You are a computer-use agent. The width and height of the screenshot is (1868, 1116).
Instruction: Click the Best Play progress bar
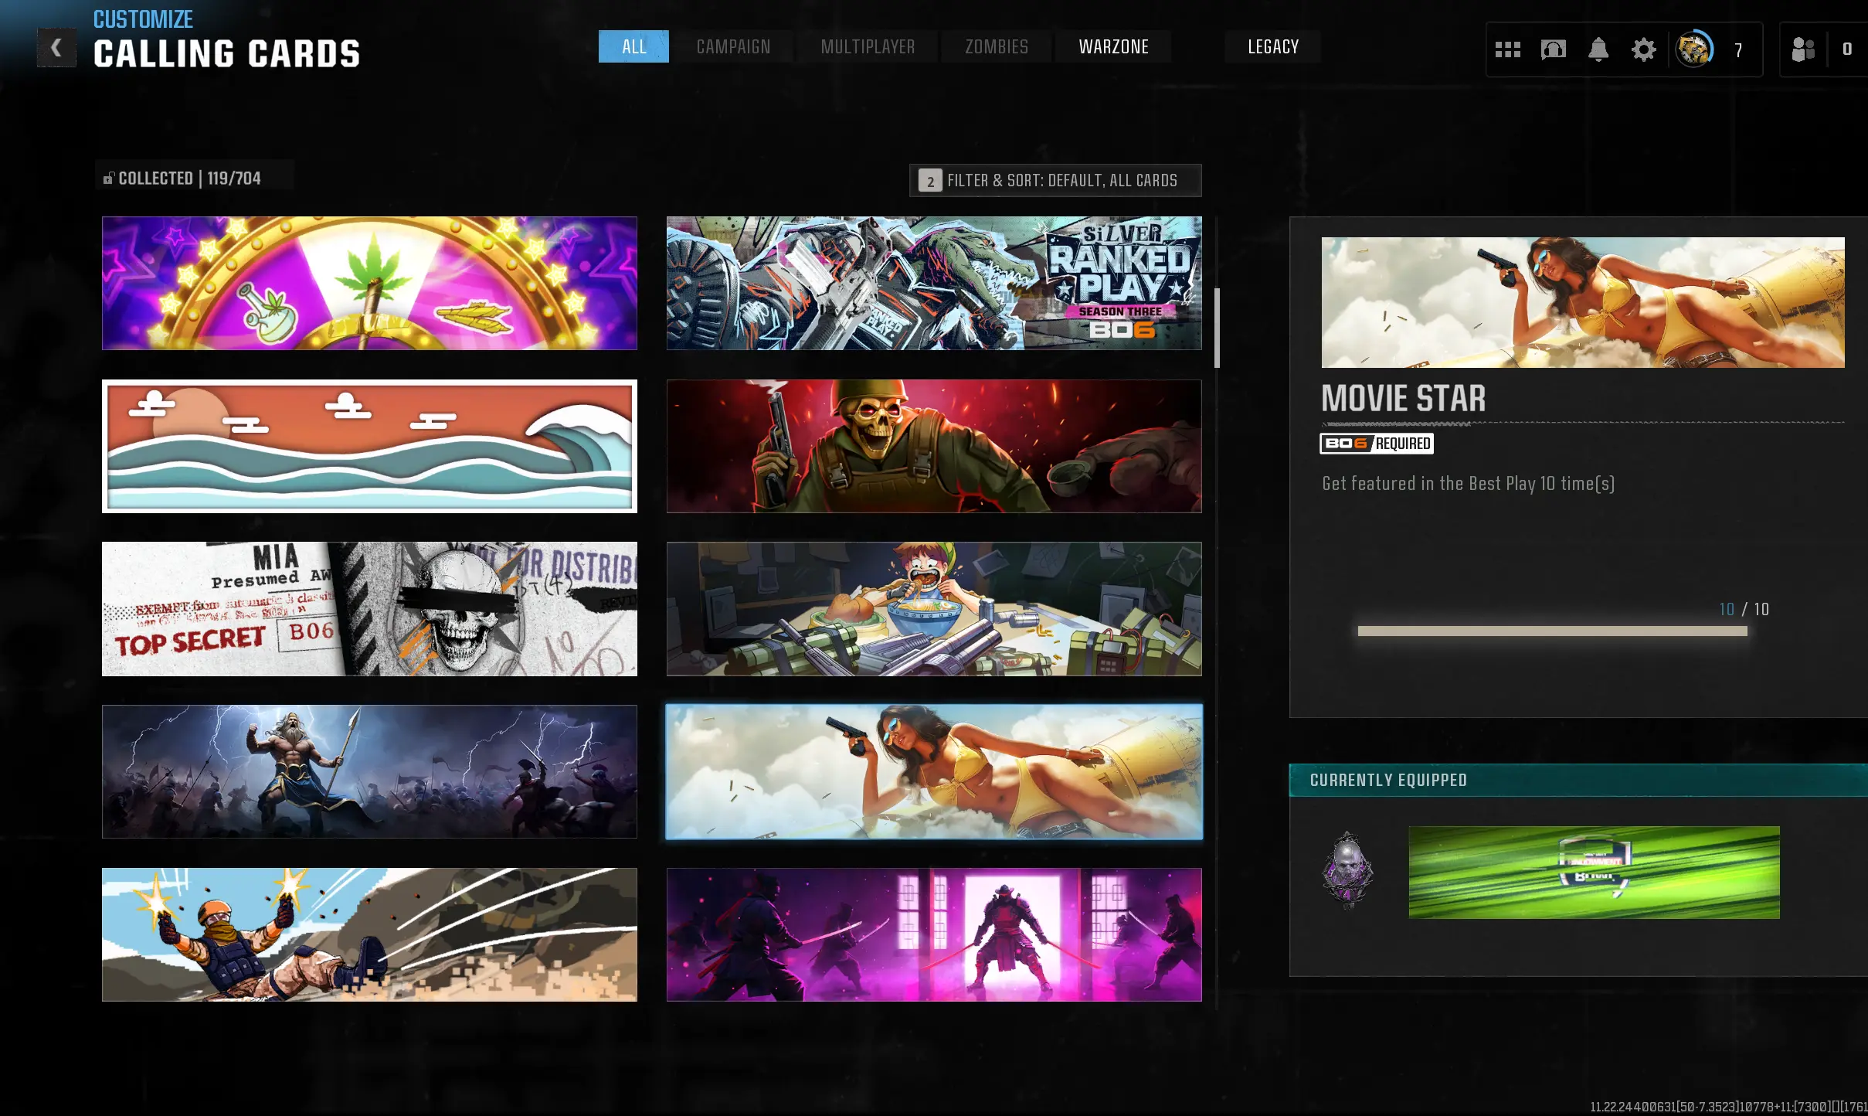click(1552, 631)
